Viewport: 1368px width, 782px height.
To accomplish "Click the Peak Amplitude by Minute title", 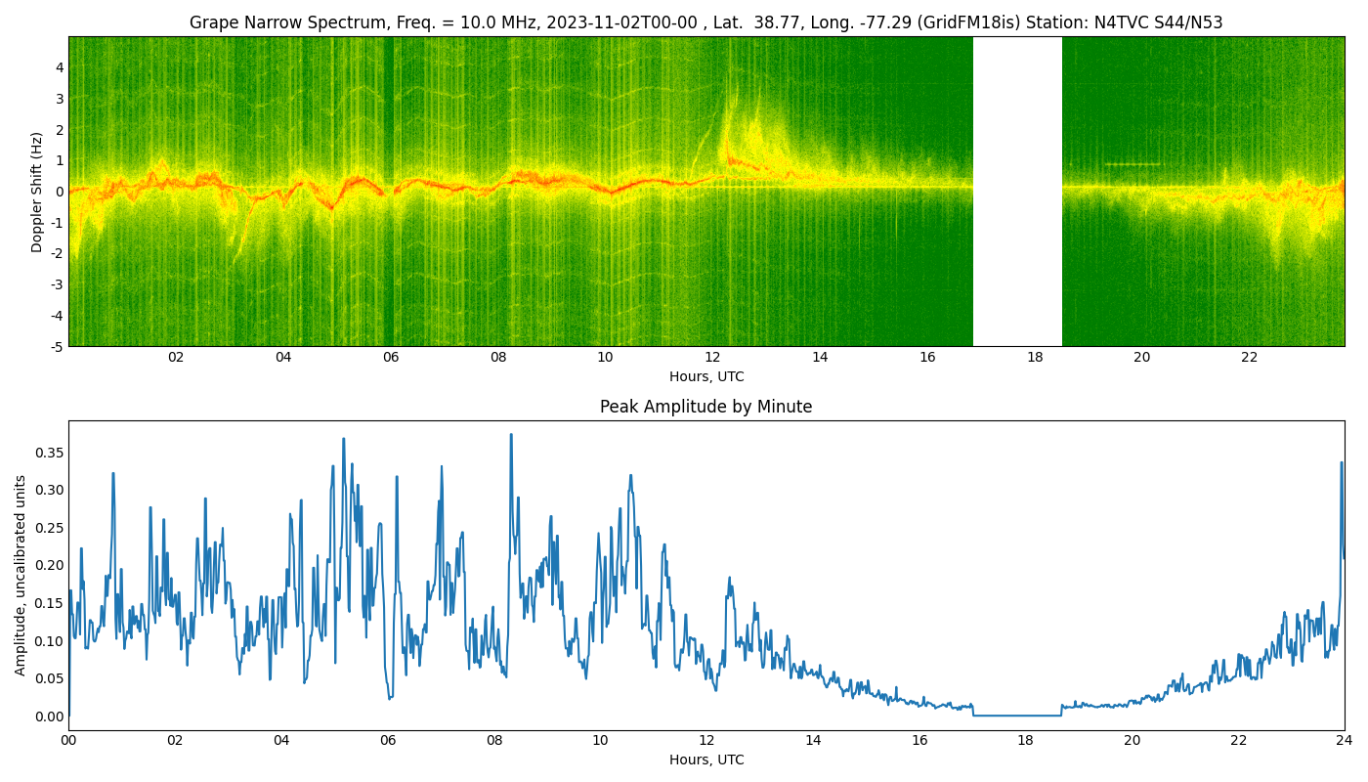I will (x=705, y=407).
